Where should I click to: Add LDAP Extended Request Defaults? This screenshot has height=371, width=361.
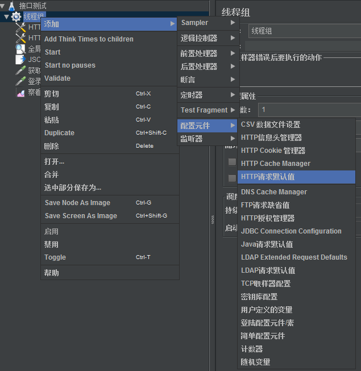click(x=296, y=257)
